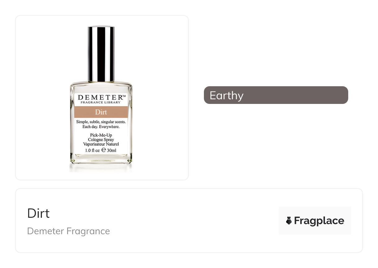Click the Vaporisateur Naturel text on the label
Viewport: 378px width, 268px height.
[x=101, y=144]
